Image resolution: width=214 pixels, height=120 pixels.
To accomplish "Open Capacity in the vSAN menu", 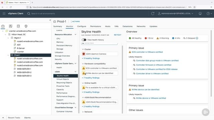I will pyautogui.click(x=60, y=90).
